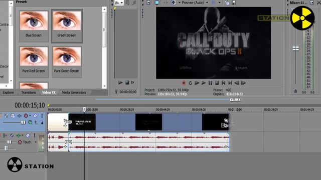
Task: Adjust the audio track volume slider
Action: tap(9, 142)
